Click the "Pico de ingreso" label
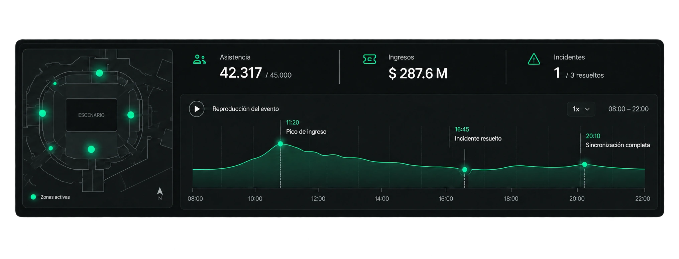The height and width of the screenshot is (259, 679). pos(306,132)
